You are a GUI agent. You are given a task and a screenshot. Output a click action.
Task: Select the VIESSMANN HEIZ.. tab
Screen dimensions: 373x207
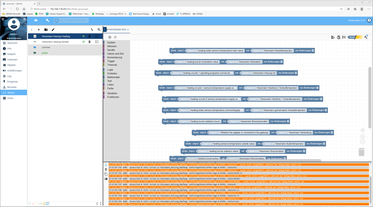(x=117, y=29)
